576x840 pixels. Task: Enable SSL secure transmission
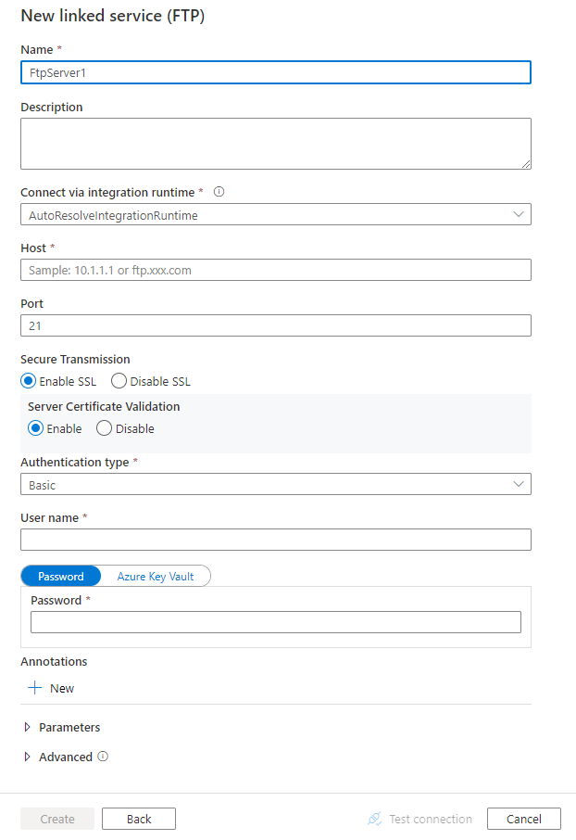27,380
